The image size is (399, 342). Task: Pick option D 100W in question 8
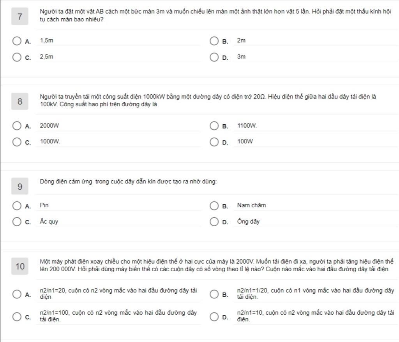click(x=214, y=142)
